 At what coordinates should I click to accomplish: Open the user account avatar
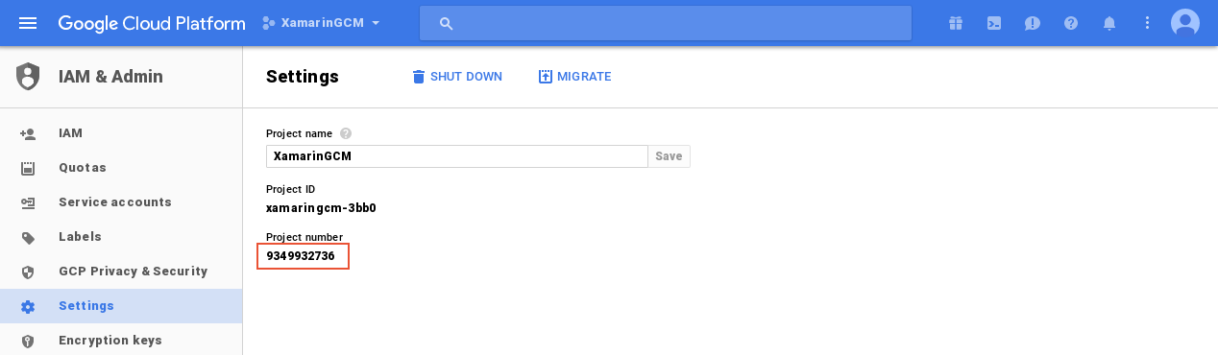[1185, 23]
